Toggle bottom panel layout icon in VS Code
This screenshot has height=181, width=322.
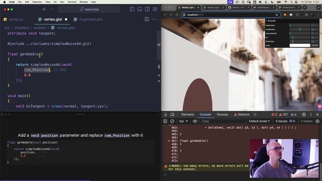(x=140, y=9)
